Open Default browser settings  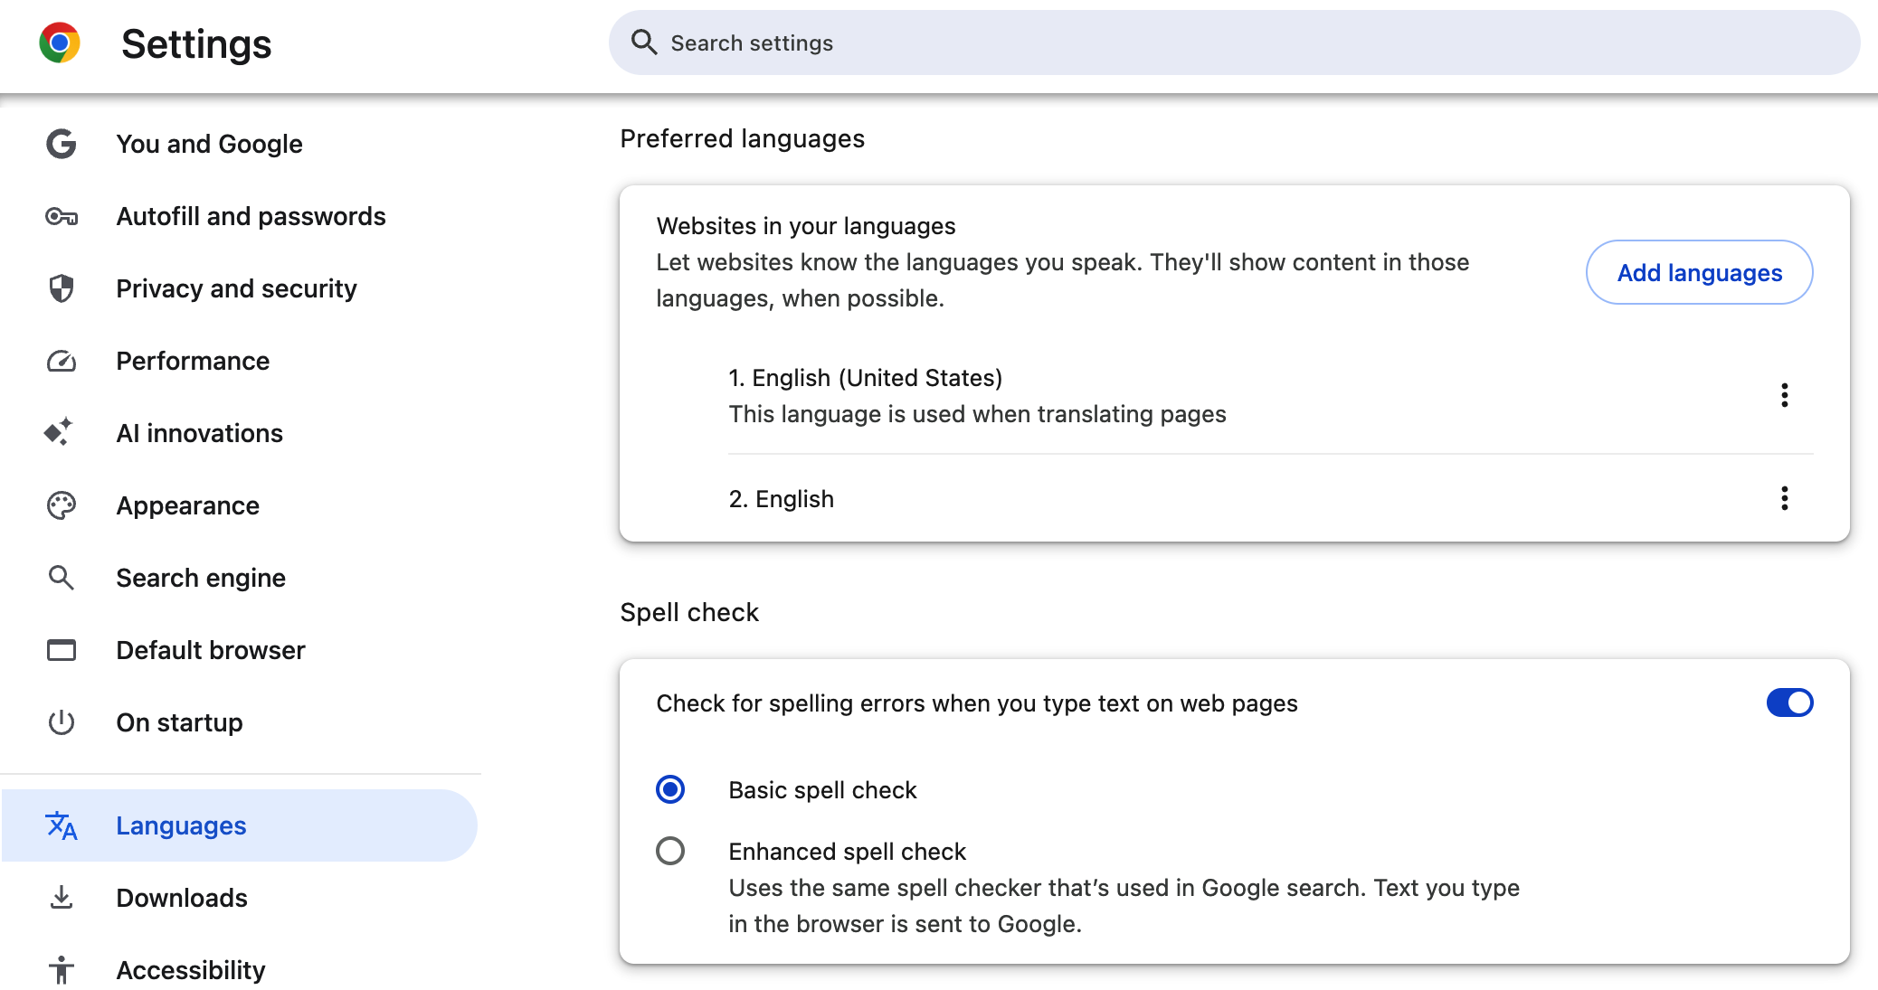click(x=240, y=650)
